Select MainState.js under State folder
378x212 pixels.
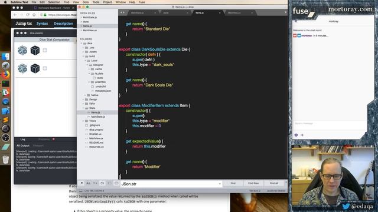point(98,117)
